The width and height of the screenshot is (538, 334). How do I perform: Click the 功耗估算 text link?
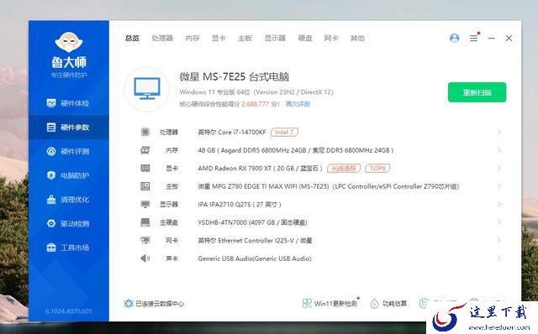click(394, 304)
